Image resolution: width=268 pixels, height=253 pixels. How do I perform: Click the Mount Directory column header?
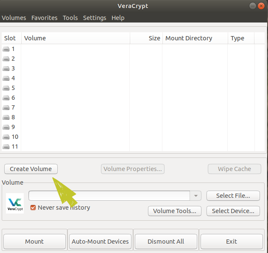pyautogui.click(x=195, y=38)
